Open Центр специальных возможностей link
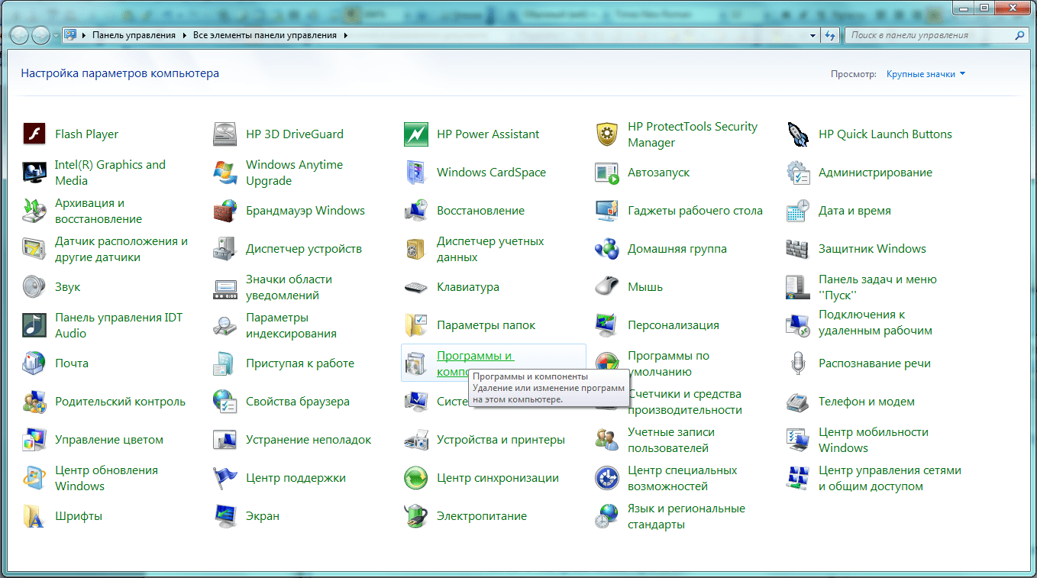Viewport: 1037px width, 578px height. tap(683, 478)
